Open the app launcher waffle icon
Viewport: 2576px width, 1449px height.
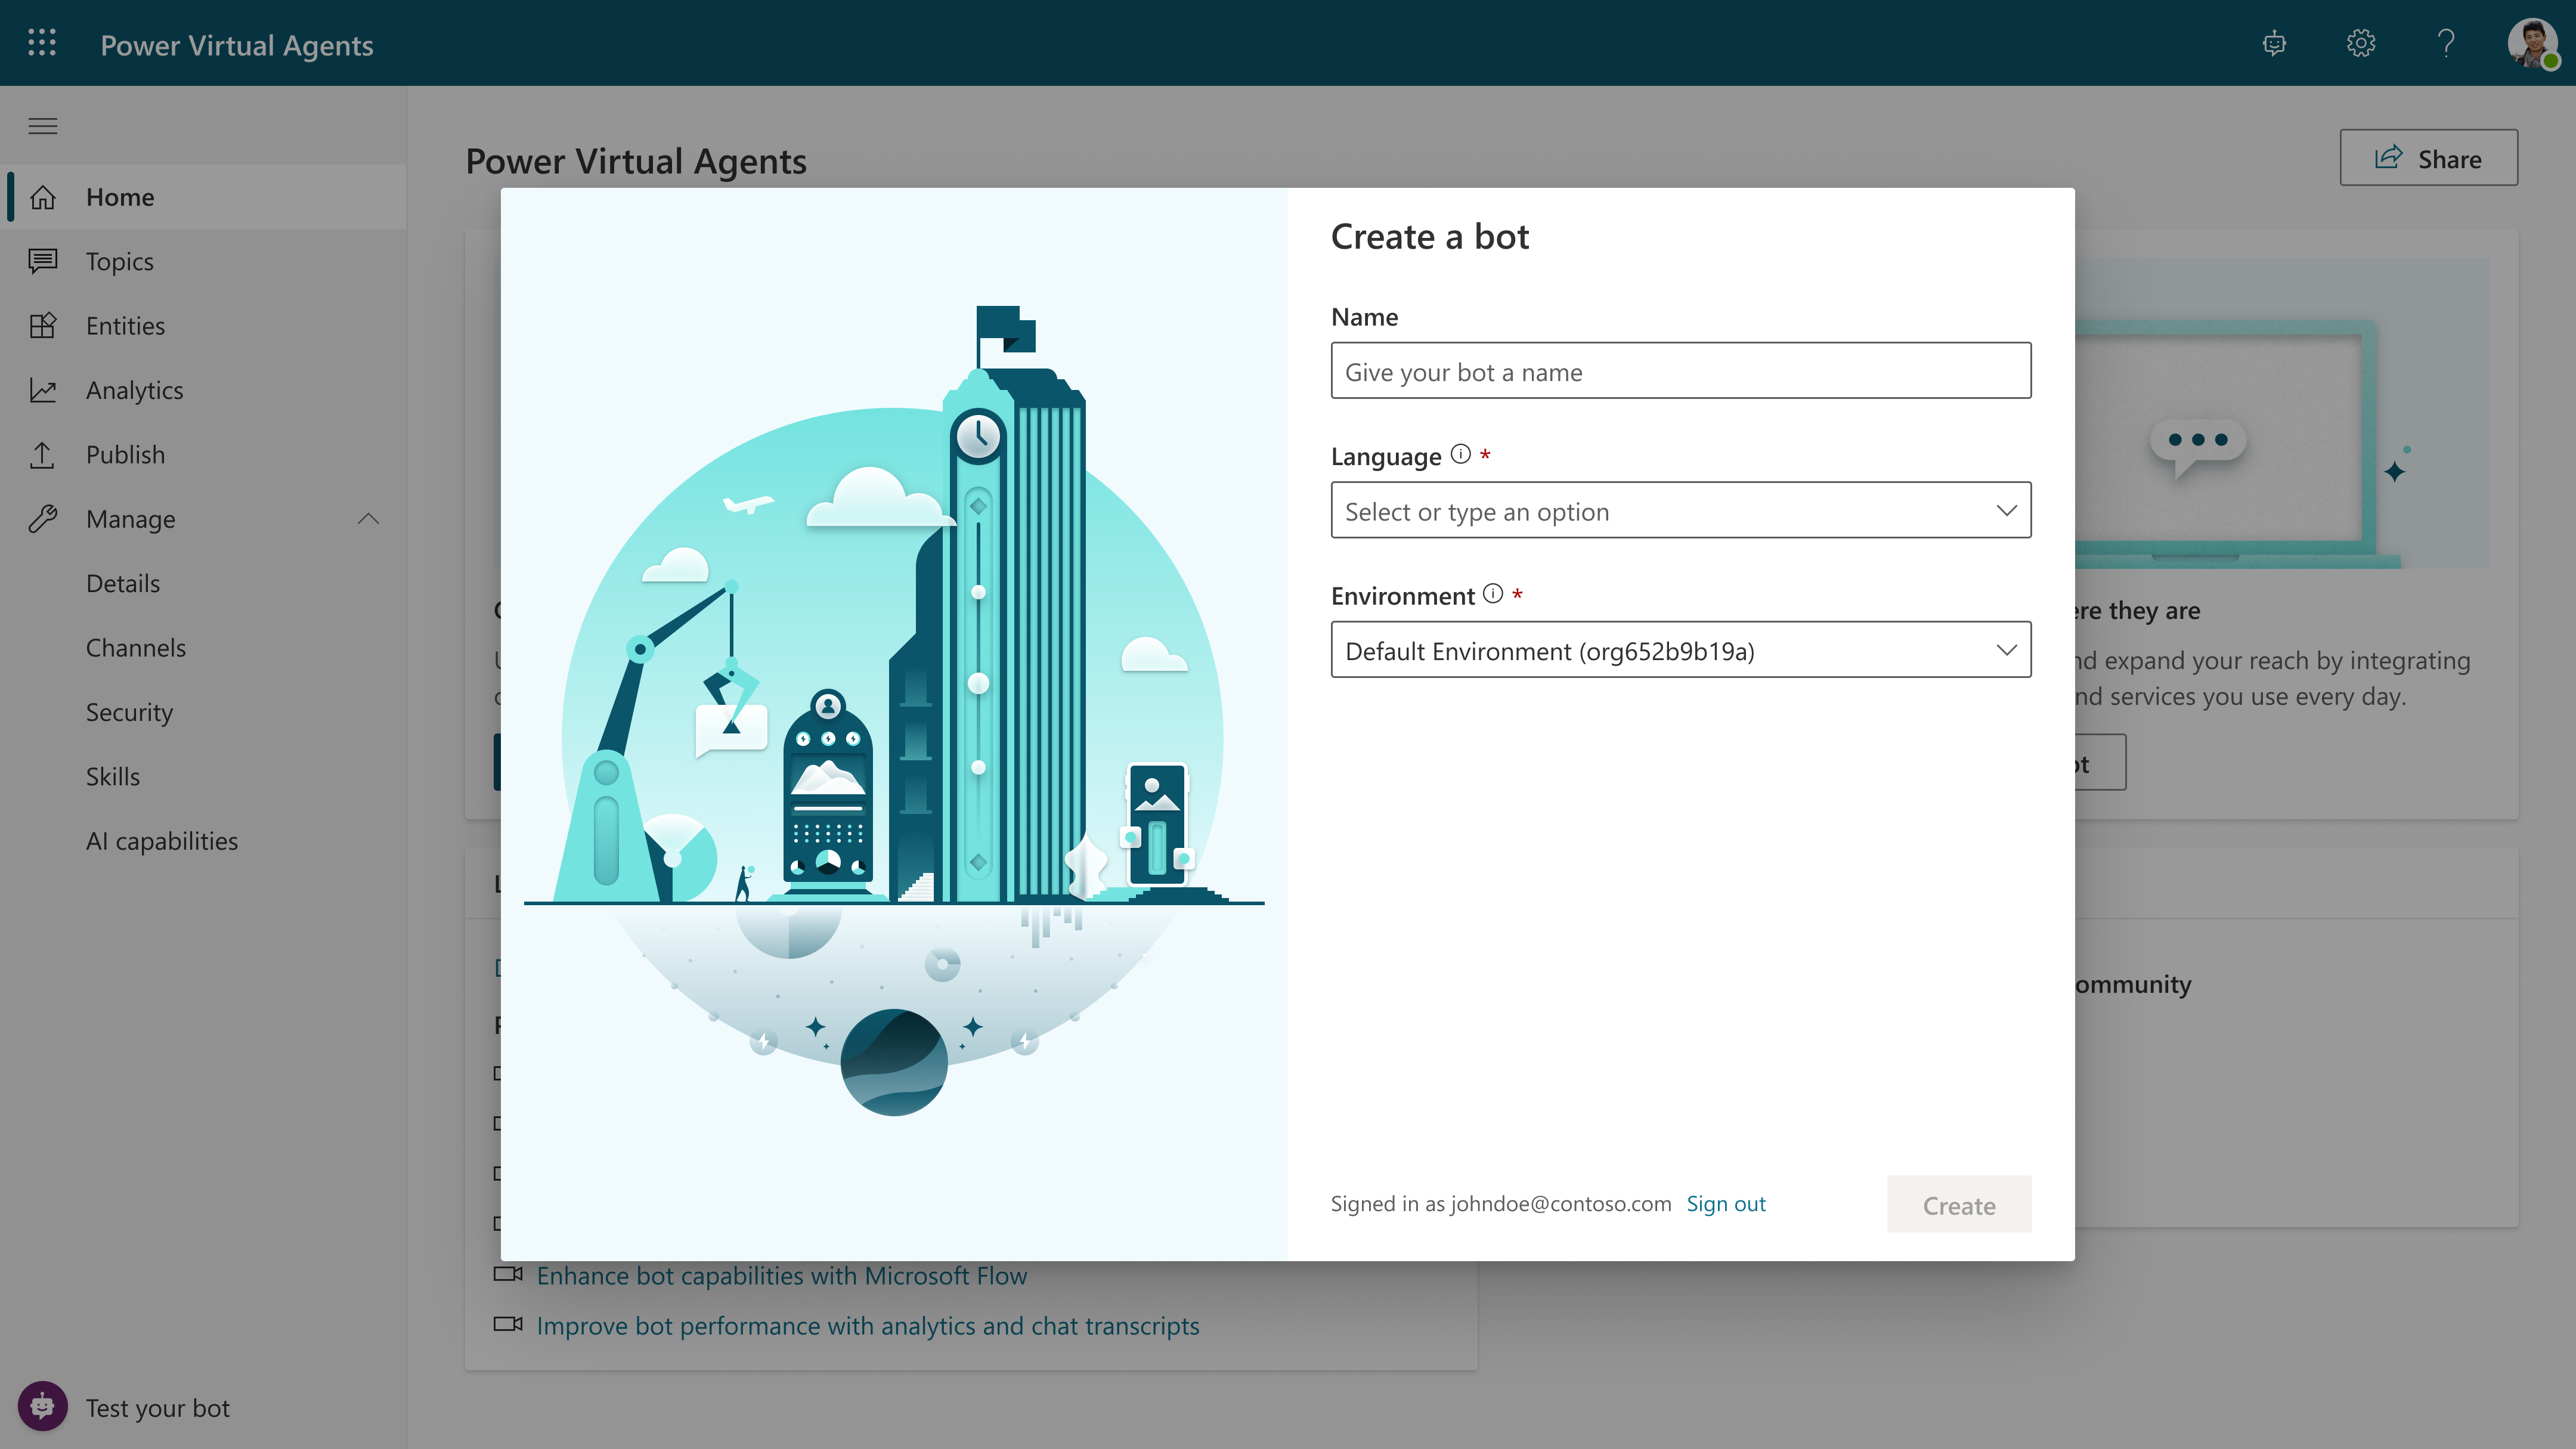42,43
